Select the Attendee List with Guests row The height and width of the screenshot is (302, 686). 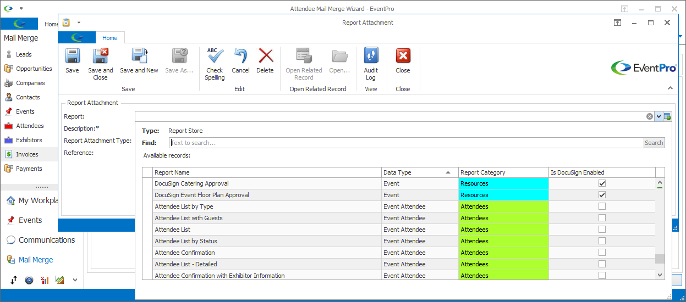click(399, 218)
